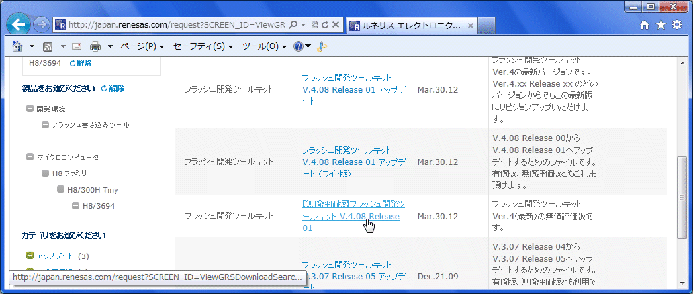693x294 pixels.
Task: Select the ルネサス エレクトロニクス tab
Action: tap(412, 26)
